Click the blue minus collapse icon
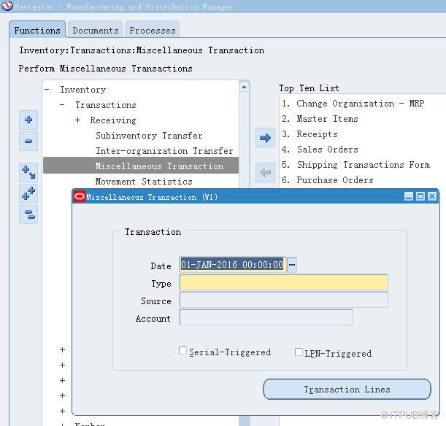 click(x=28, y=141)
